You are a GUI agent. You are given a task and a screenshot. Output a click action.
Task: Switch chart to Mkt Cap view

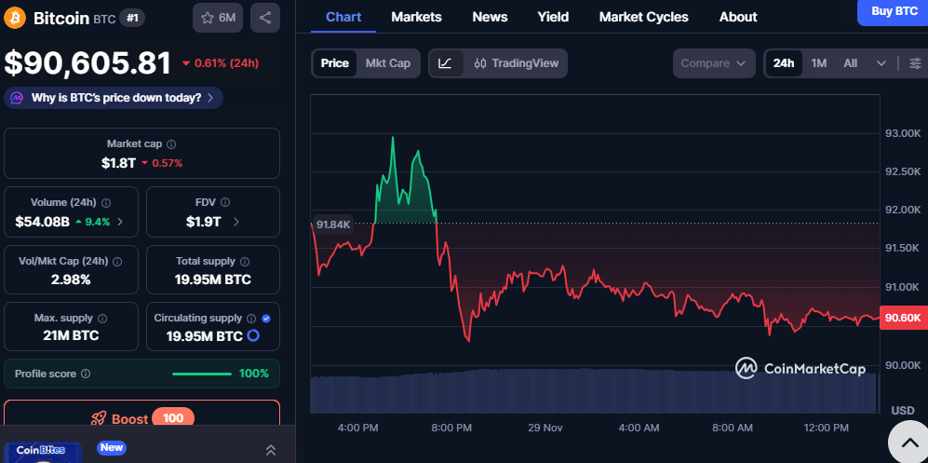[x=387, y=63]
